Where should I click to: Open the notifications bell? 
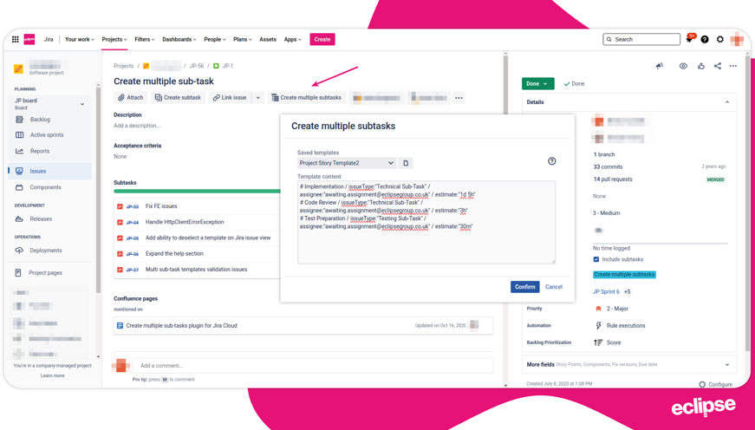click(689, 40)
